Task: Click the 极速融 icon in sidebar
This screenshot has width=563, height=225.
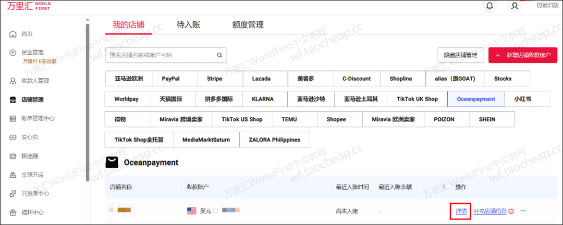Action: click(13, 156)
